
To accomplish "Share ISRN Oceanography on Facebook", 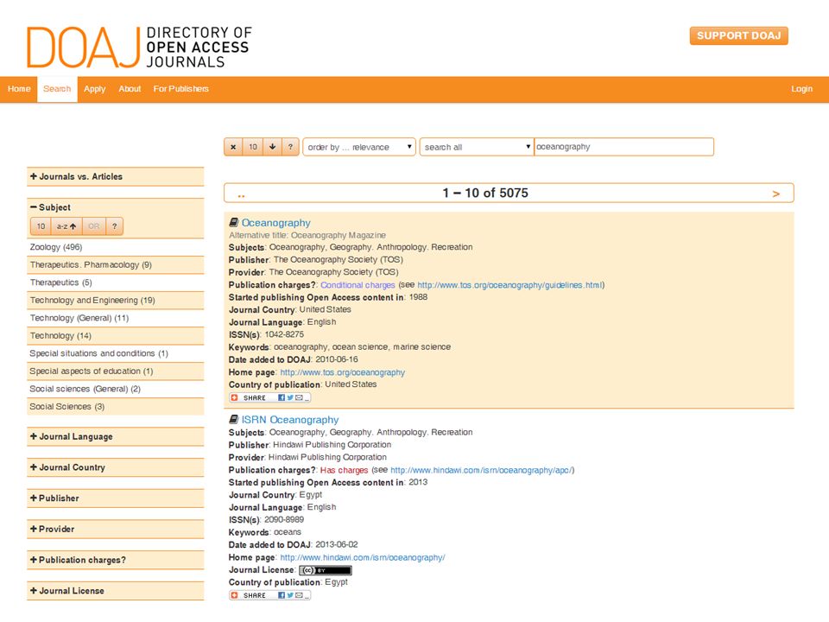I will coord(282,595).
